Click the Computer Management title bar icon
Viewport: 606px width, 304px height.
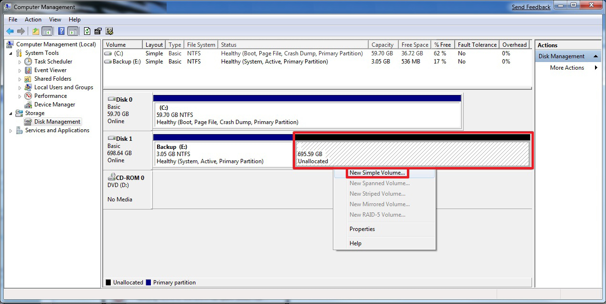coord(8,7)
